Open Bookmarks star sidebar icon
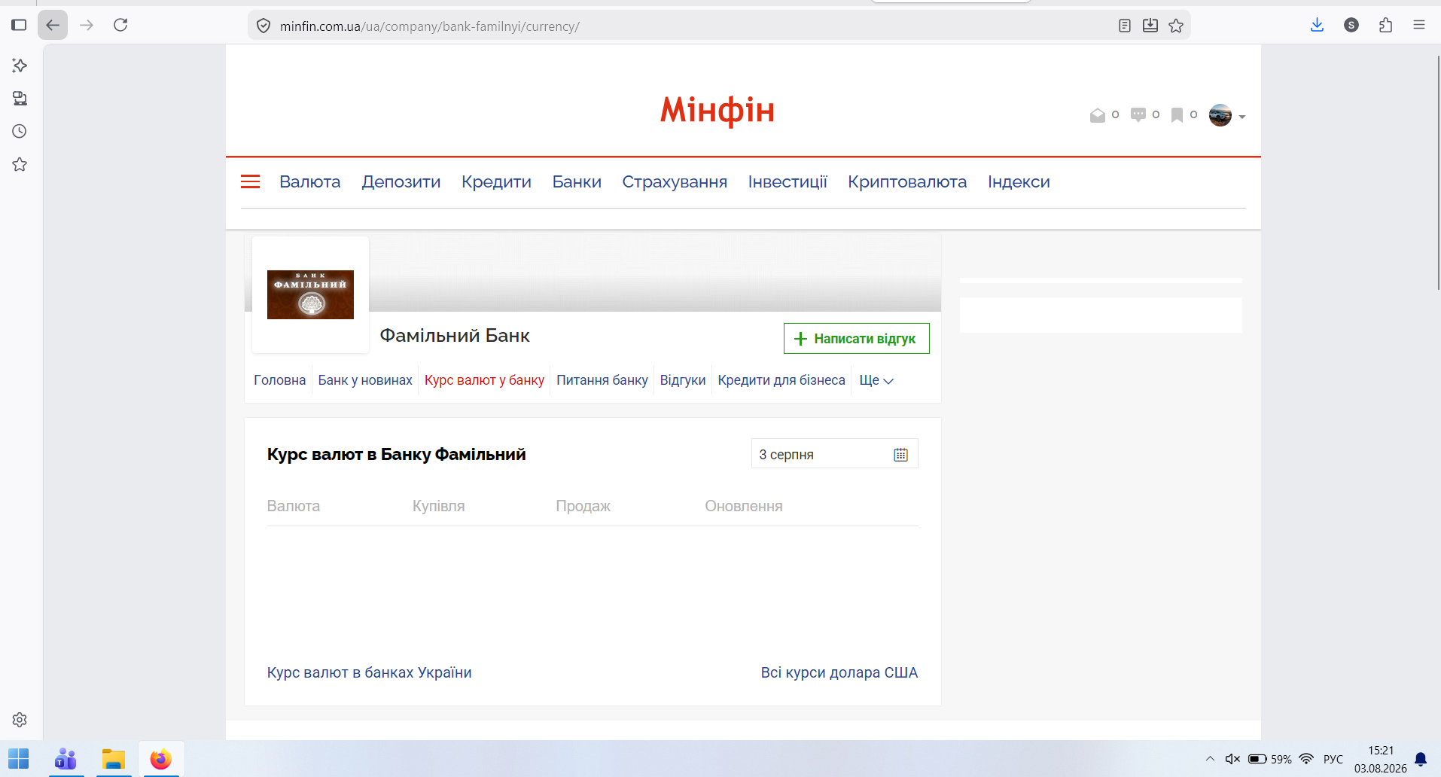1441x777 pixels. click(20, 164)
